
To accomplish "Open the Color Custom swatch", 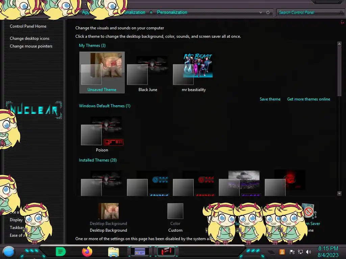I will pos(175,211).
